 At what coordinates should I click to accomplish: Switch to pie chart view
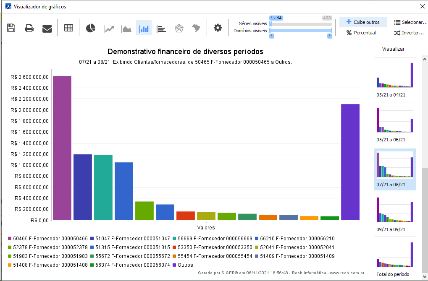click(91, 28)
